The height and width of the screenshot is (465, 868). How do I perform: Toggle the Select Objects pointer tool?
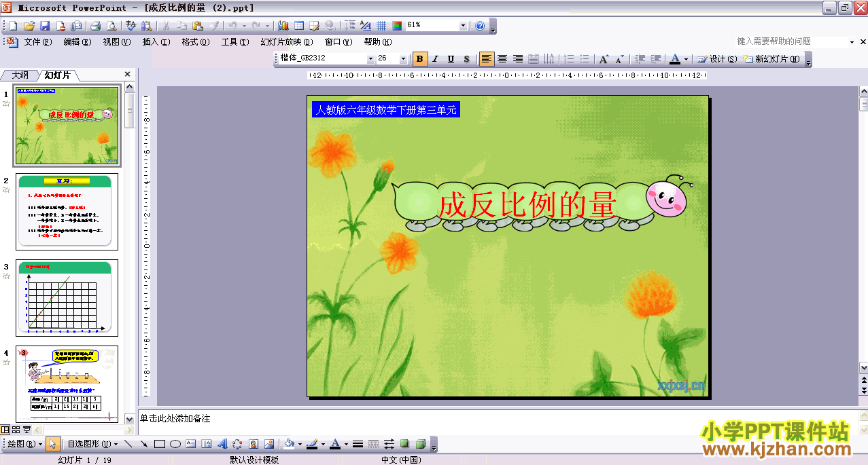tap(54, 445)
